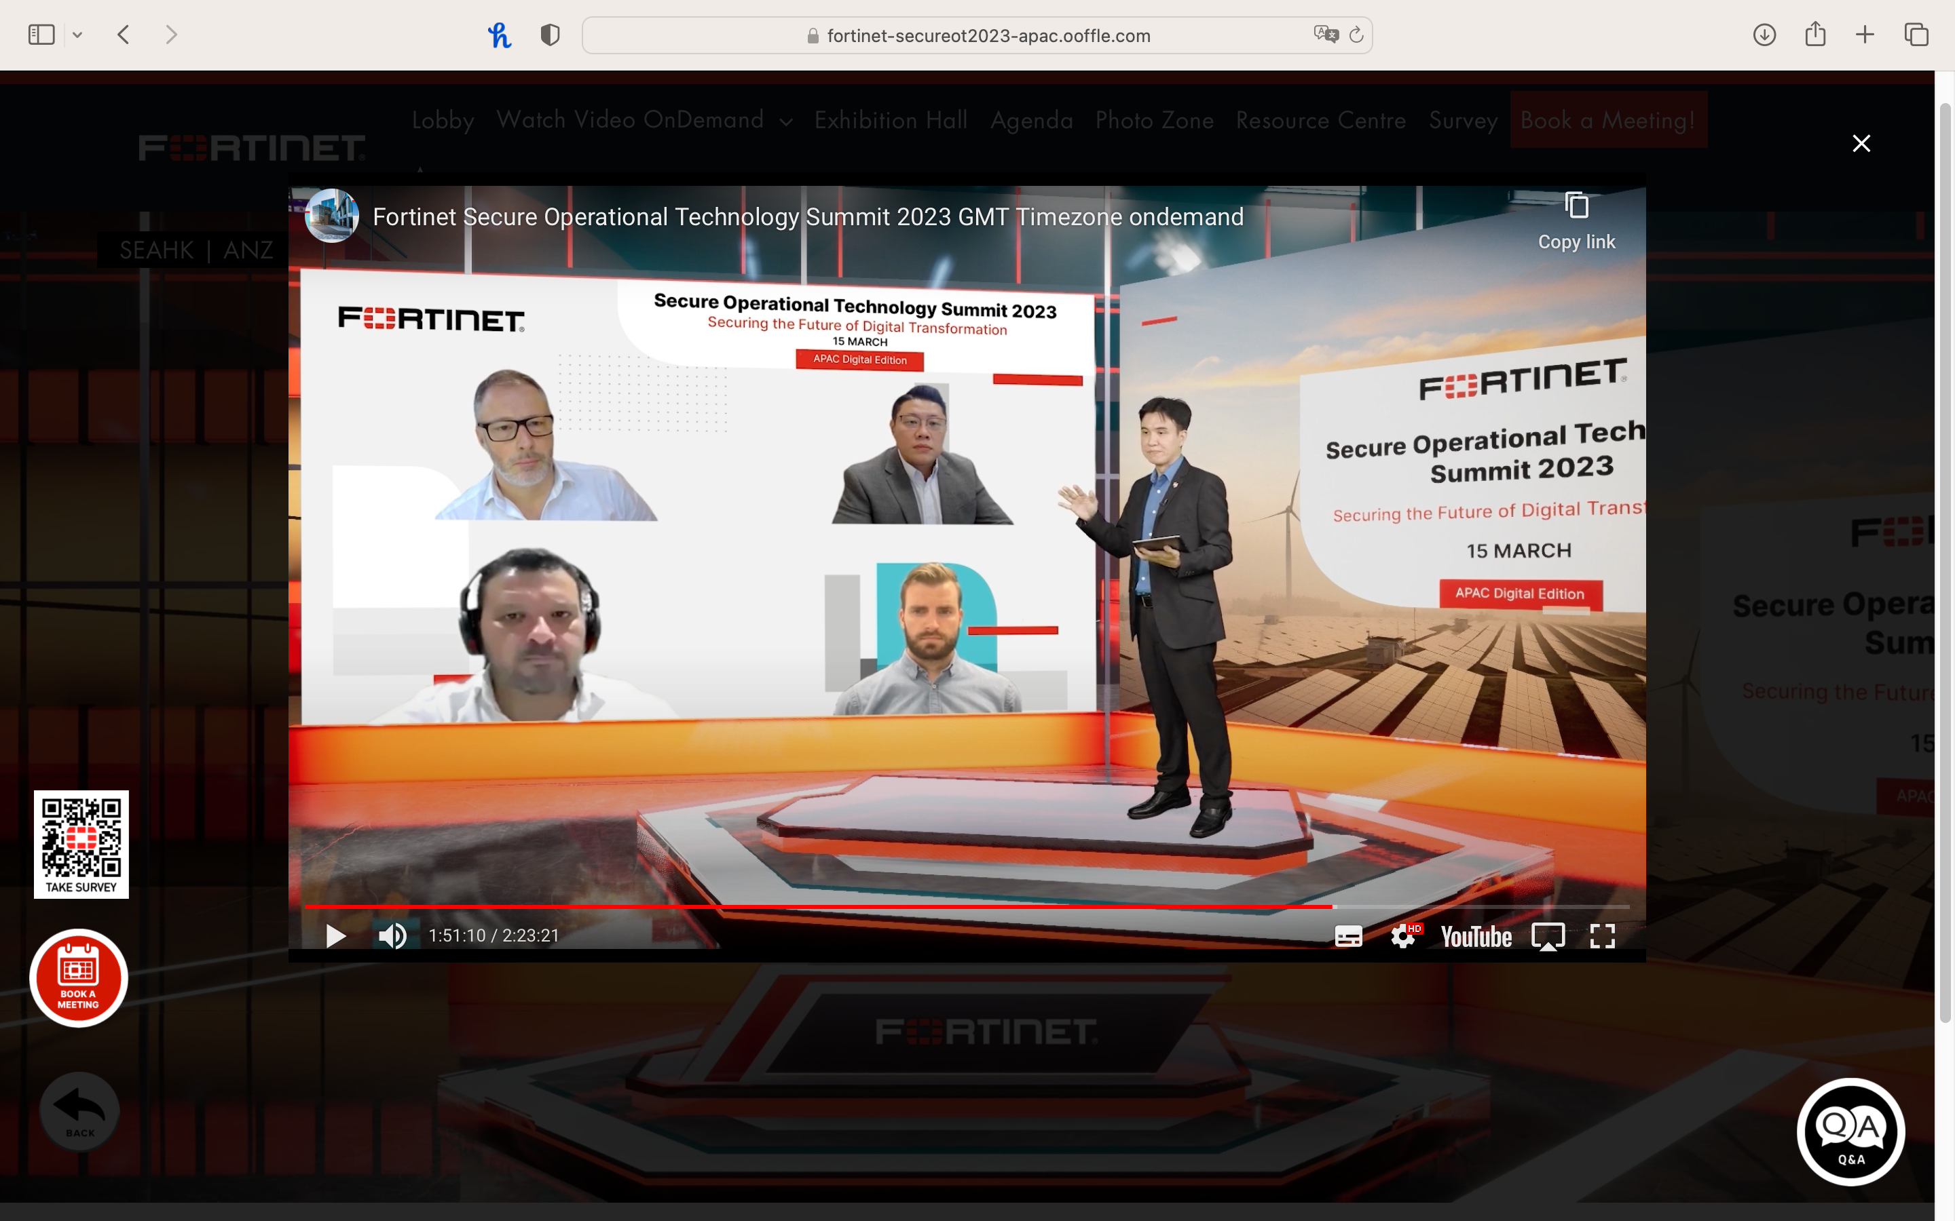
Task: Open a new Safari tab
Action: point(1865,35)
